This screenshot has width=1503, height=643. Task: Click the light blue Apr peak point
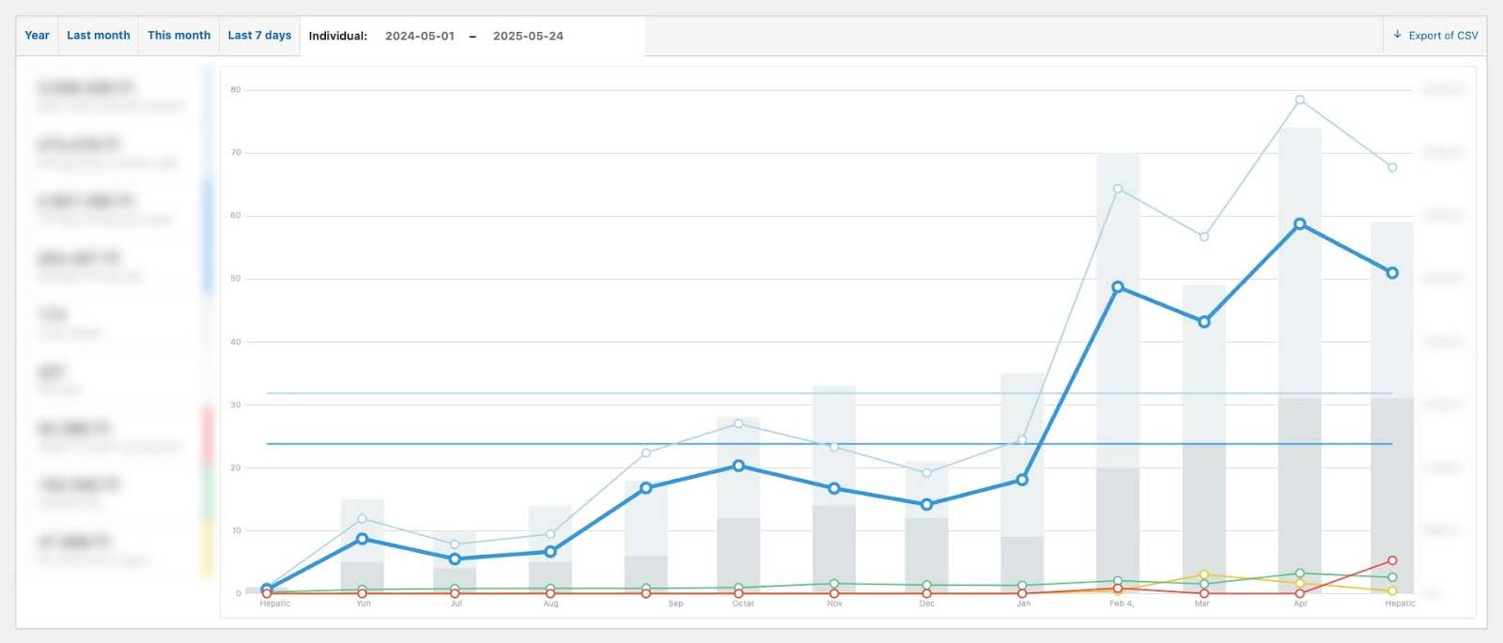tap(1300, 100)
